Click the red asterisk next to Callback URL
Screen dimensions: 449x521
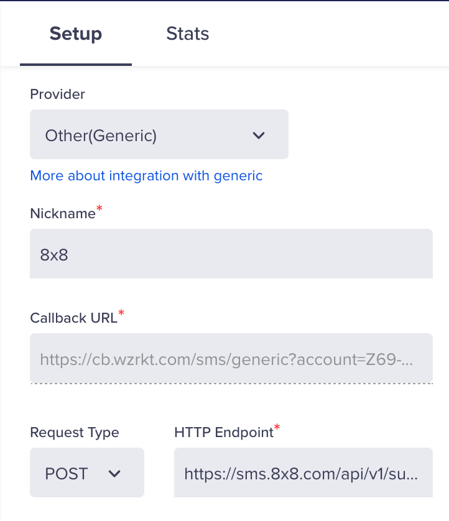[121, 314]
